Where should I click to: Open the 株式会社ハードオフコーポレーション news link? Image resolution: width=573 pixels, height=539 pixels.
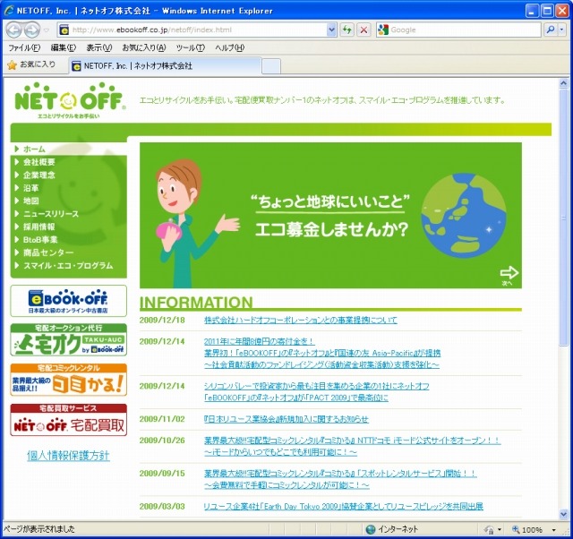click(301, 321)
